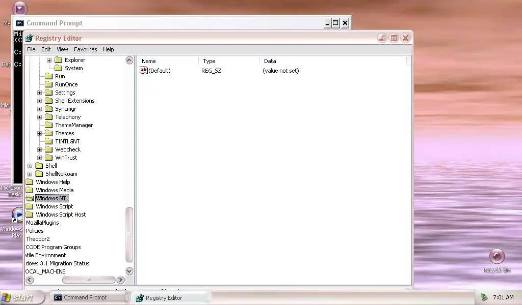Select the UNICODE Program Groups key
Viewport: 522px width, 305px height.
53,247
